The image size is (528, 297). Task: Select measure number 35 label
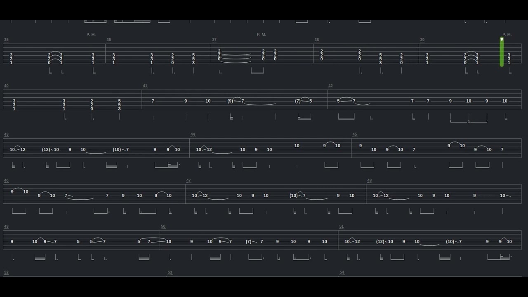(x=6, y=40)
